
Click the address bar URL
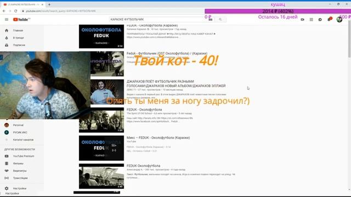point(60,11)
